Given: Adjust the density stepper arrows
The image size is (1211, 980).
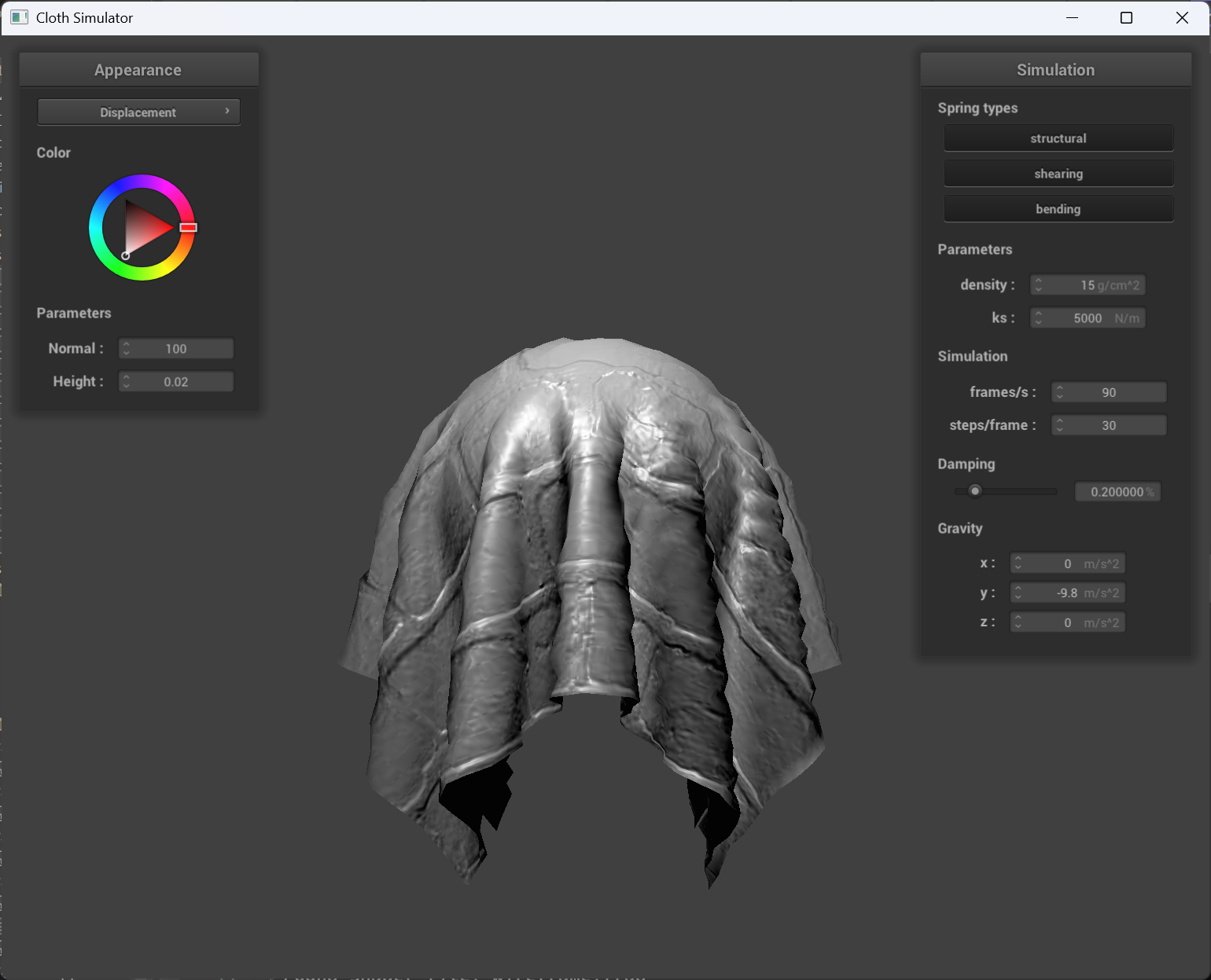Looking at the screenshot, I should [1039, 284].
